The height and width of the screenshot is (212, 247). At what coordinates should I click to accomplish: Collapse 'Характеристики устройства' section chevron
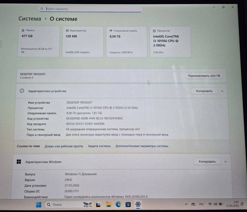[222, 91]
